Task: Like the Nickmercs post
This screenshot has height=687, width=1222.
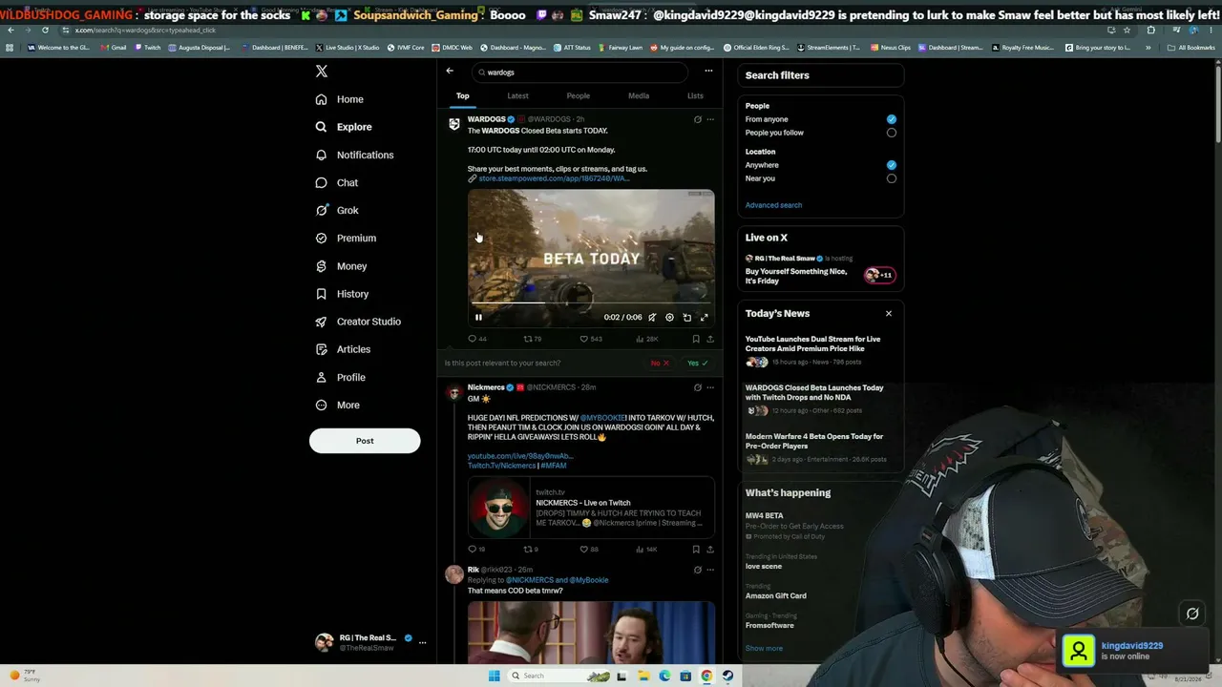Action: [589, 550]
